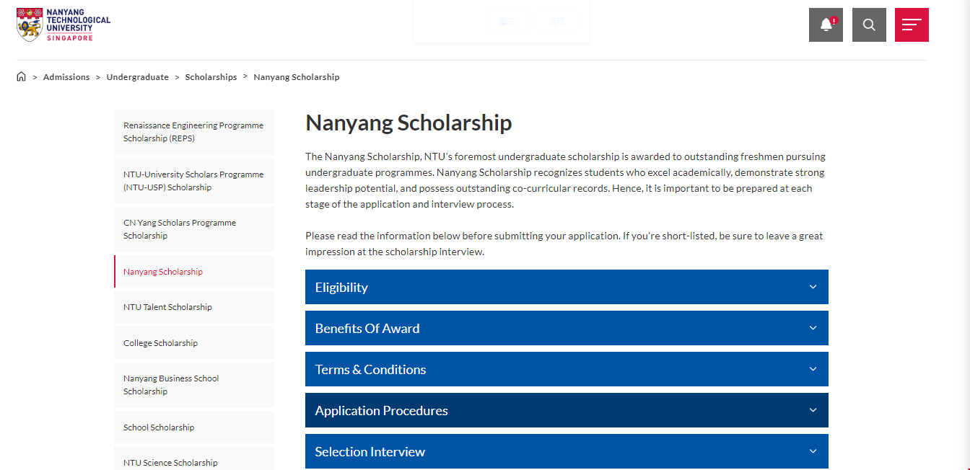
Task: Expand the Selection Interview section
Action: pyautogui.click(x=567, y=451)
